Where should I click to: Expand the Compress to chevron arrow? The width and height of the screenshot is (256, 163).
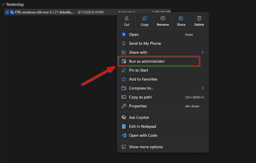[203, 88]
